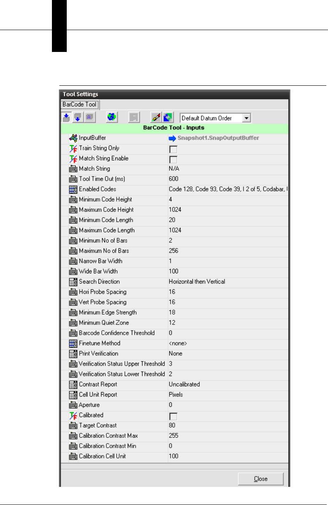The image size is (328, 505).
Task: Click the Maximum Code Height label
Action: pos(105,210)
